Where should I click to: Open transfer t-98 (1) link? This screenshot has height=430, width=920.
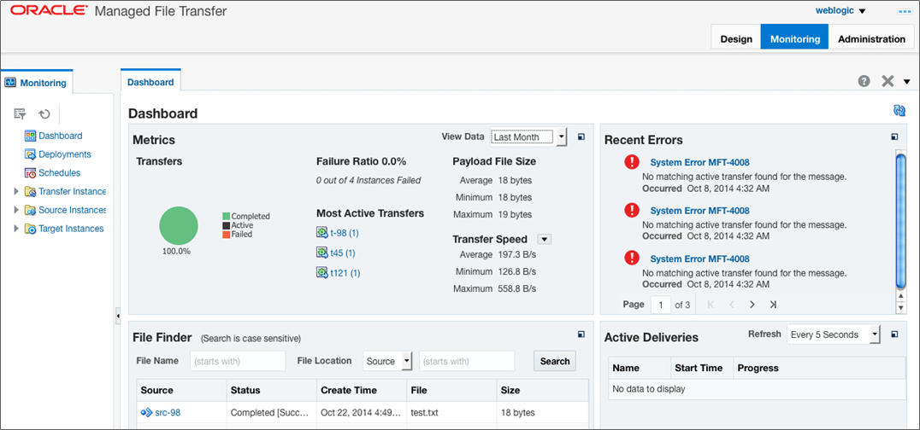[345, 233]
